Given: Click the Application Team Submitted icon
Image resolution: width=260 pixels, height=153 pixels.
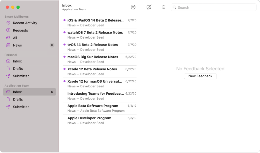Looking at the screenshot, I should [x=8, y=107].
